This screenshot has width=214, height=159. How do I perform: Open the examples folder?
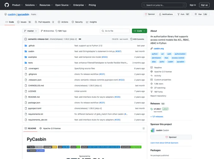(x=32, y=57)
